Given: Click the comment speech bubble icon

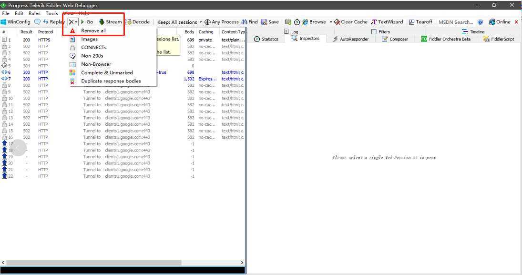Looking at the screenshot, I should (x=37, y=21).
